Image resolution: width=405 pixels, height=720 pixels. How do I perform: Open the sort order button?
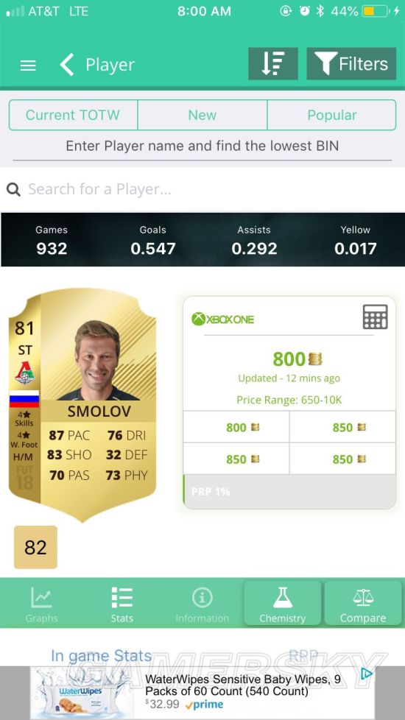(273, 64)
